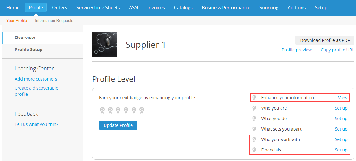Click the first empty badge under profile level

click(102, 110)
